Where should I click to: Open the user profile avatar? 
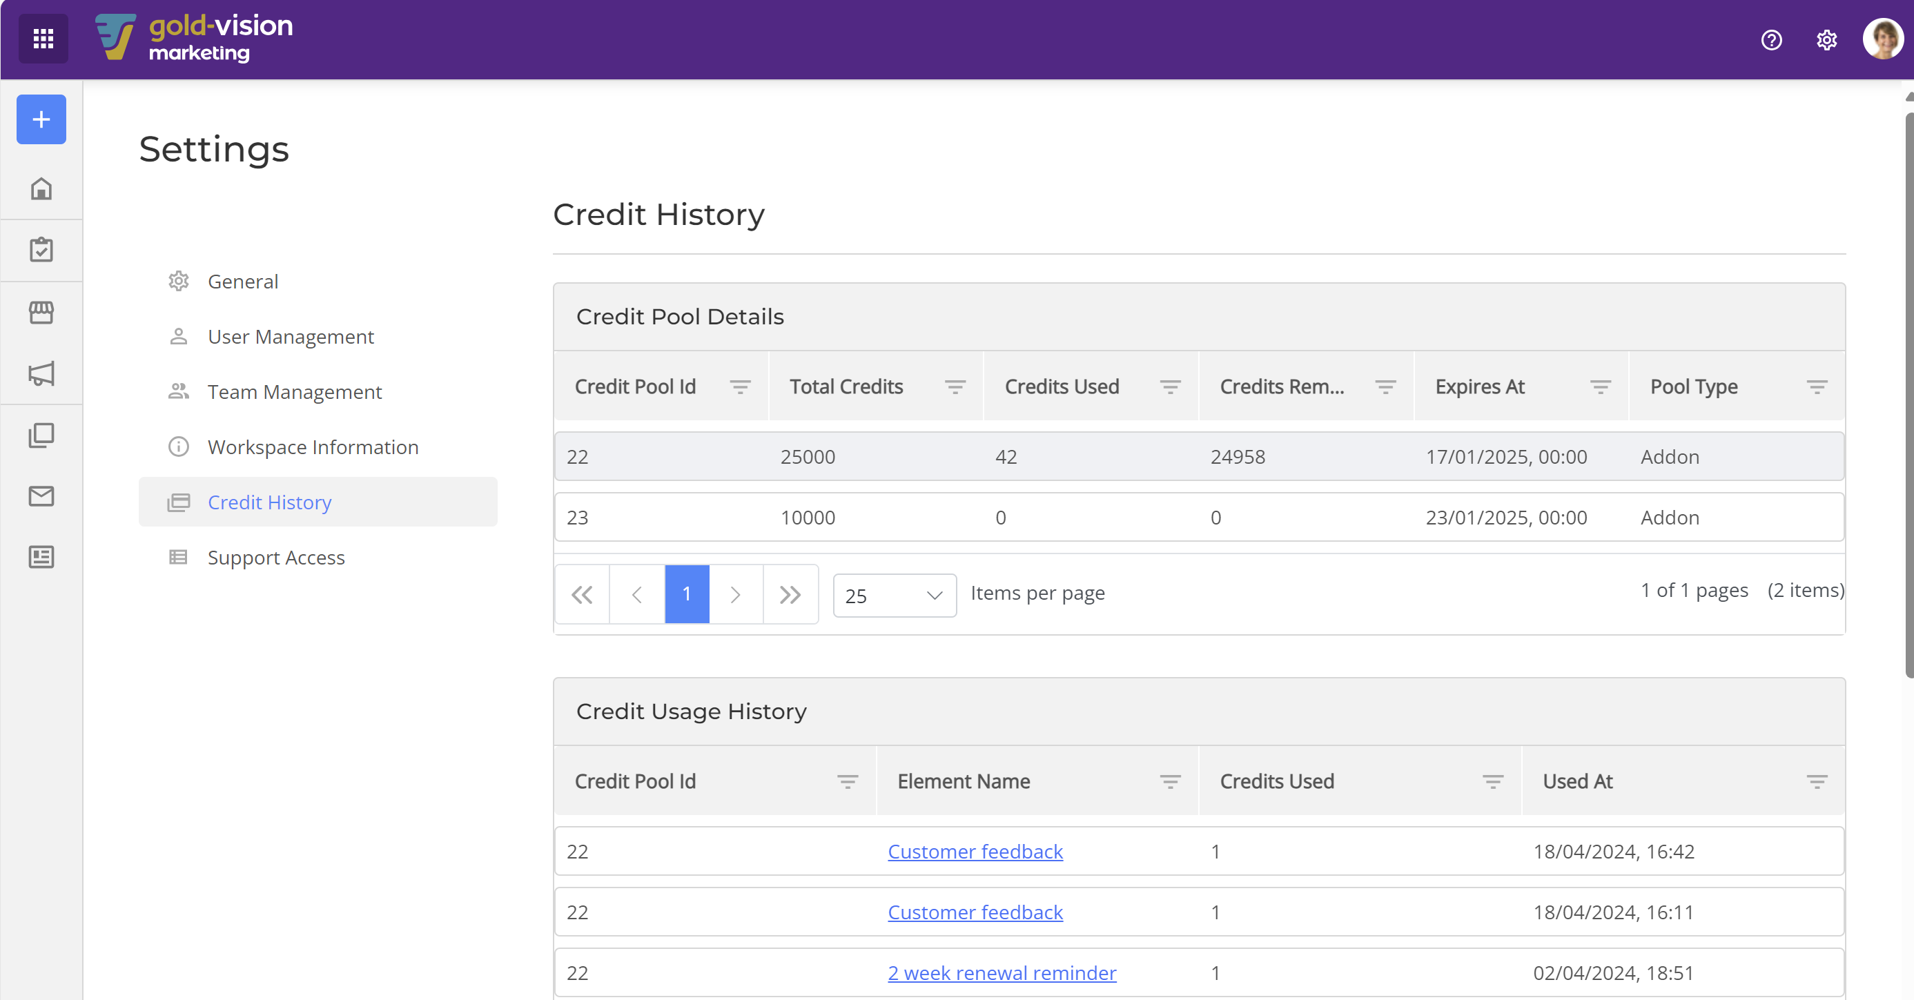coord(1883,39)
